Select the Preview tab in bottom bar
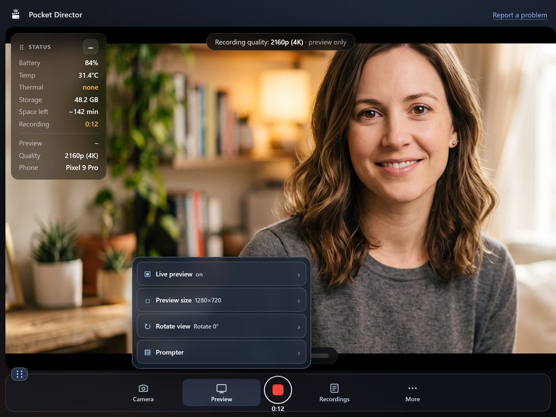Viewport: 556px width, 417px height. (x=221, y=393)
